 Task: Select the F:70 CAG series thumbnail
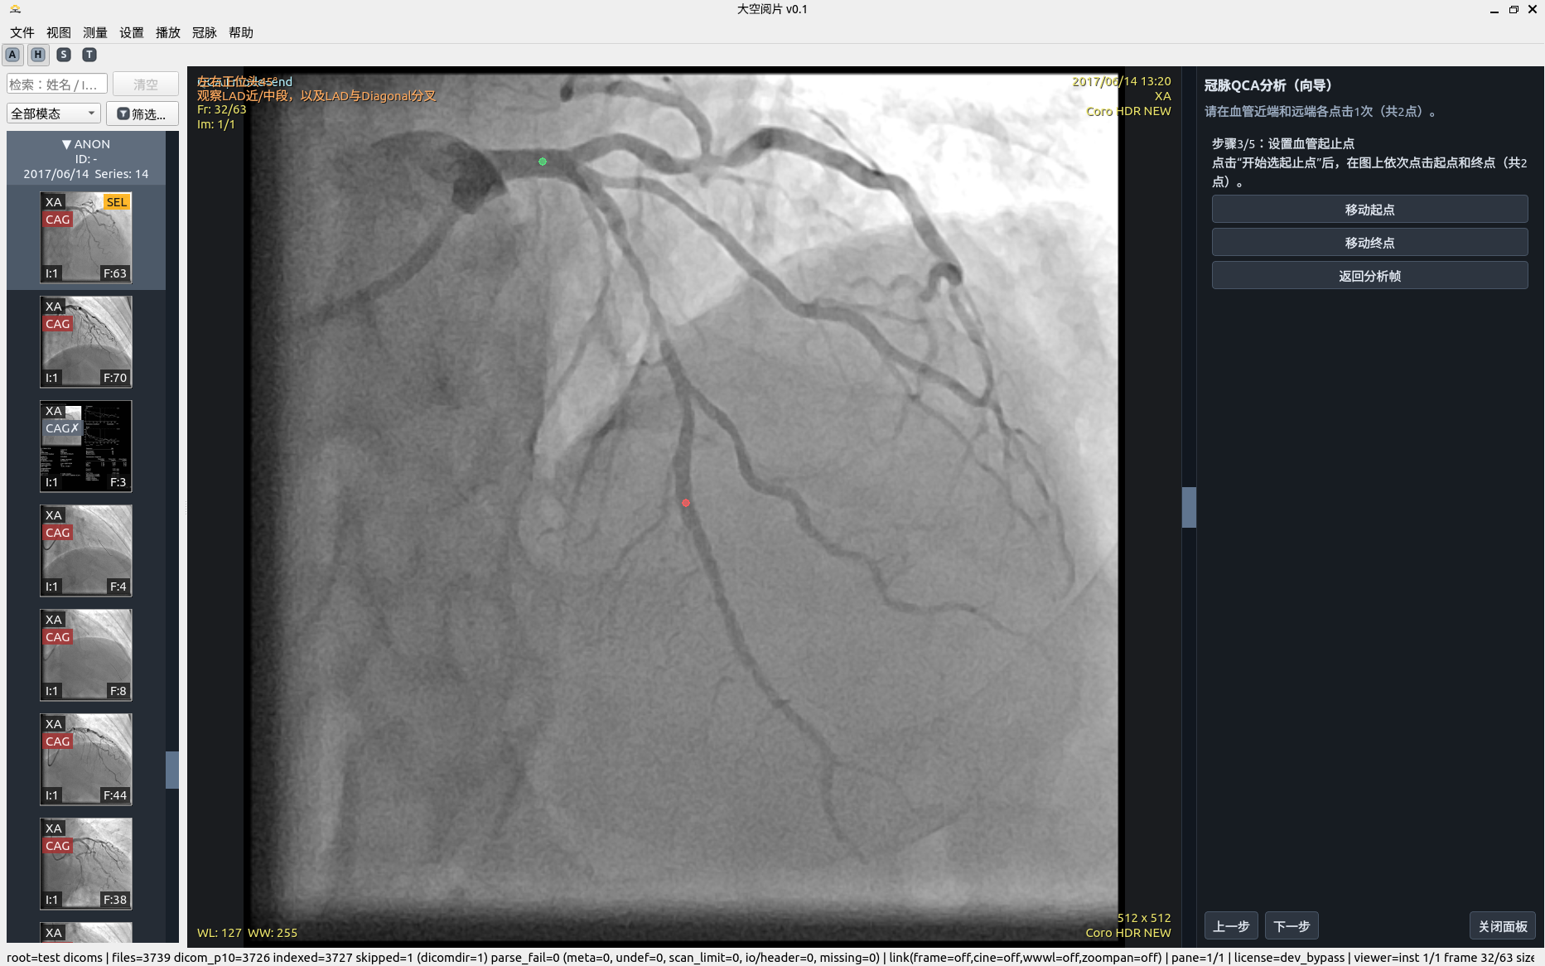pos(86,342)
